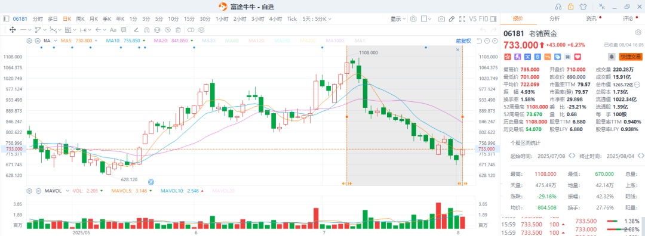Reset chart zoom with the undo arrow
Screen dimensions: 645x236
[x=479, y=41]
